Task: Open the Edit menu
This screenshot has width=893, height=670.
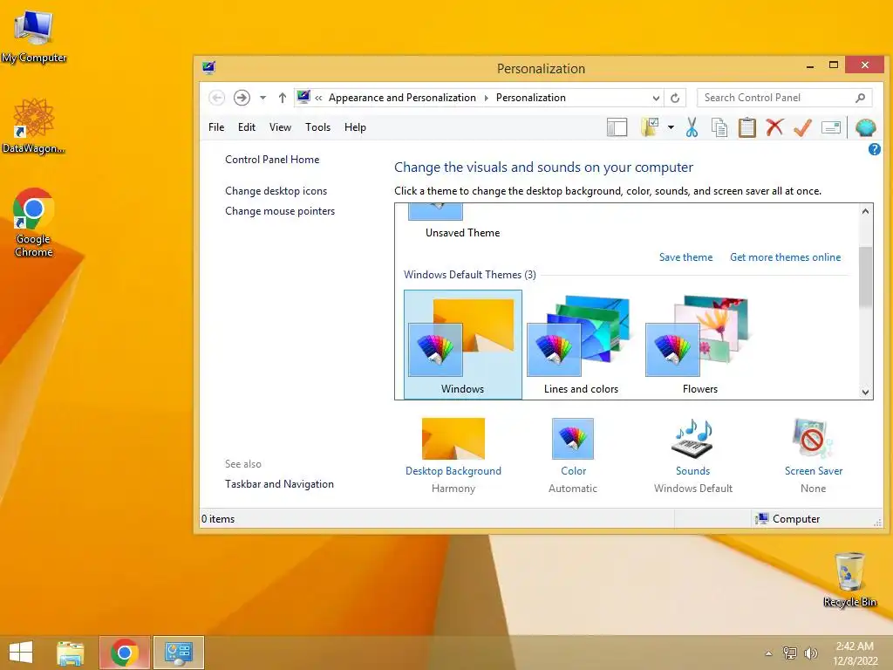Action: pyautogui.click(x=247, y=127)
